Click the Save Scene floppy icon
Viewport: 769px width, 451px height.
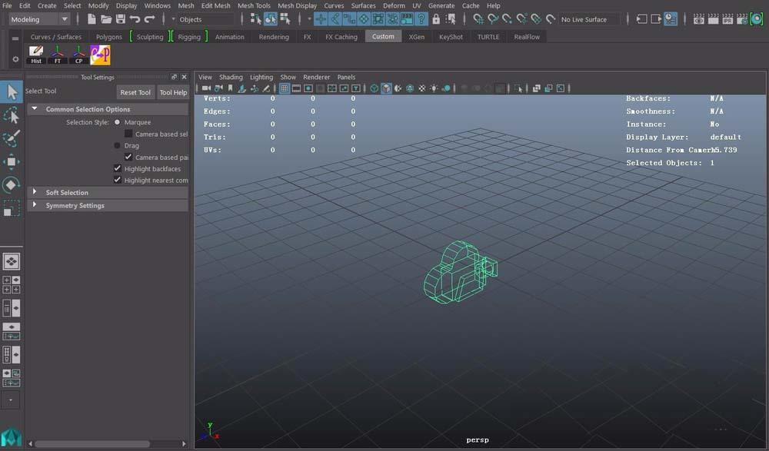(x=121, y=19)
